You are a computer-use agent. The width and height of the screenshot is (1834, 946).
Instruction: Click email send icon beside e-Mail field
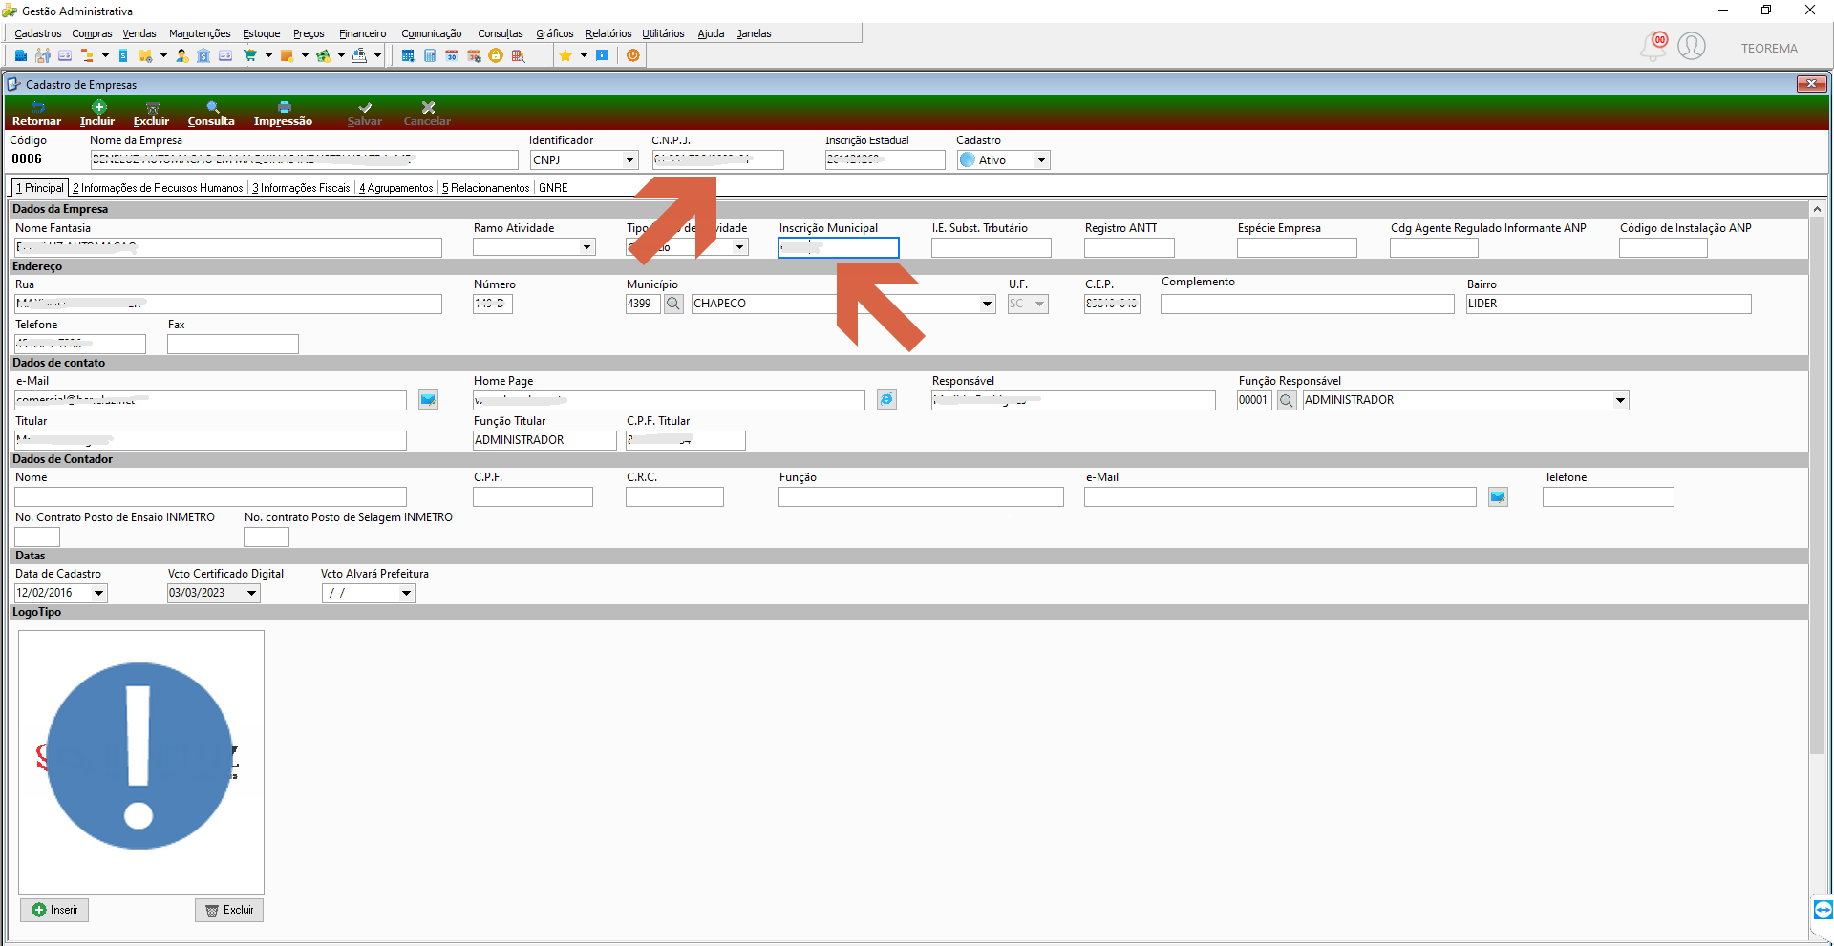(x=428, y=400)
